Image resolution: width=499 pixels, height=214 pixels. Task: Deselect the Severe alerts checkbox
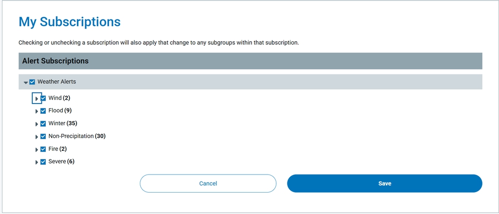click(x=43, y=161)
